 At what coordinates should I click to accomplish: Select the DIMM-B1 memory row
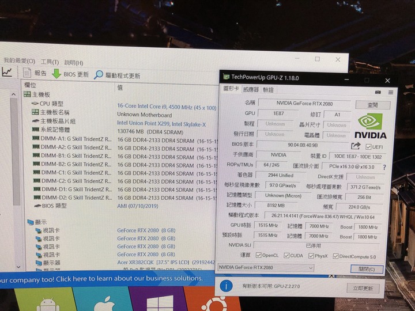[x=73, y=155]
